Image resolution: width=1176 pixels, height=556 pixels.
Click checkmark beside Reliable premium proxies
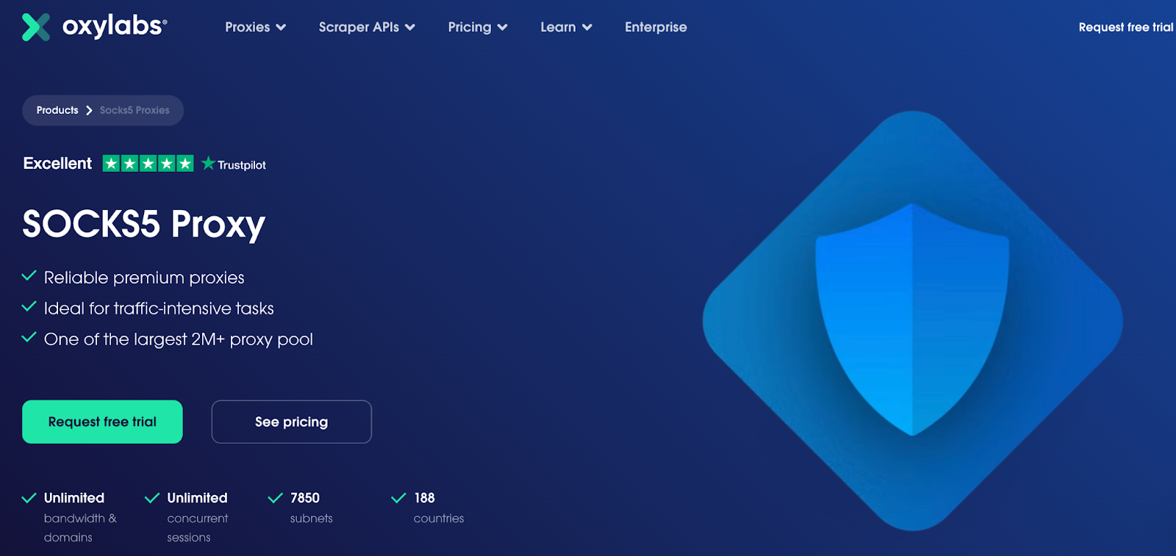coord(29,276)
